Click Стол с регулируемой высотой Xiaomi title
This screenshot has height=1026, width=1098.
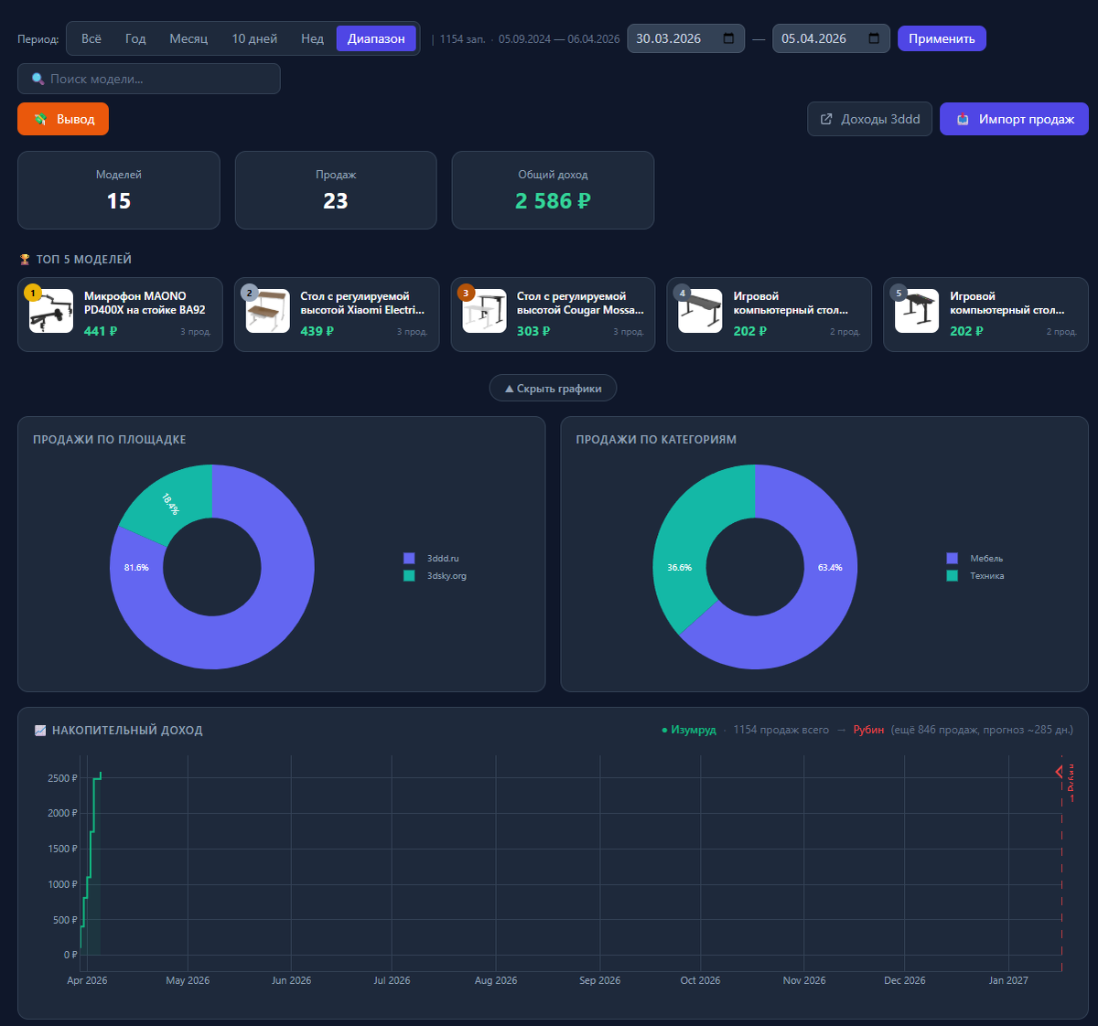pyautogui.click(x=362, y=303)
